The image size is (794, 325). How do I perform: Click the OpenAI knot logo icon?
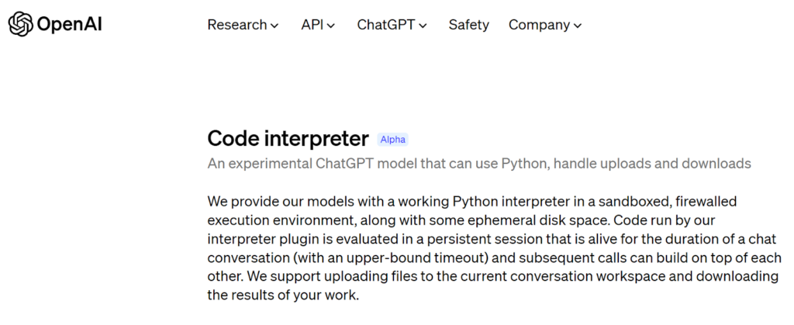pos(20,24)
